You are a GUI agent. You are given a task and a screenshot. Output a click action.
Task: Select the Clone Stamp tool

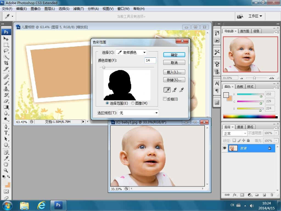pos(6,89)
